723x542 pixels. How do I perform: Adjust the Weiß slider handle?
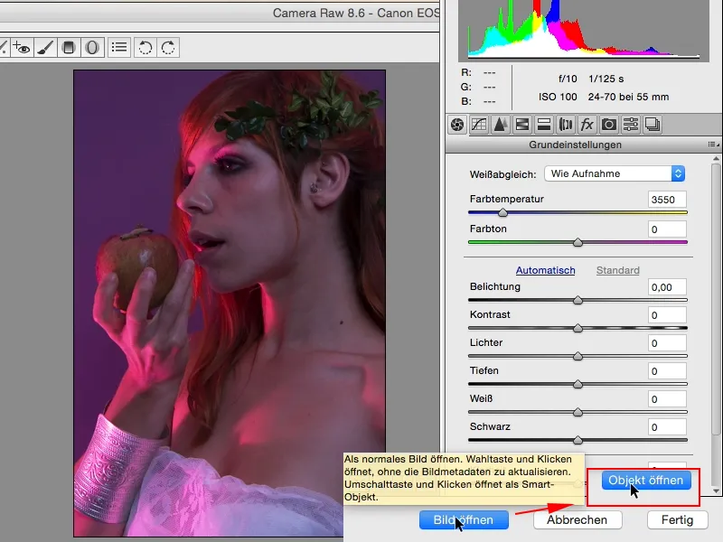click(x=577, y=413)
